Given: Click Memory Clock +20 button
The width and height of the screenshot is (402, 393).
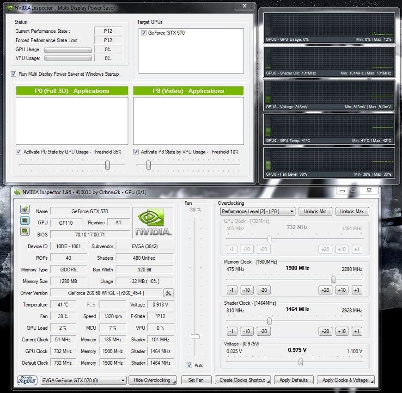Looking at the screenshot, I should pos(325,290).
